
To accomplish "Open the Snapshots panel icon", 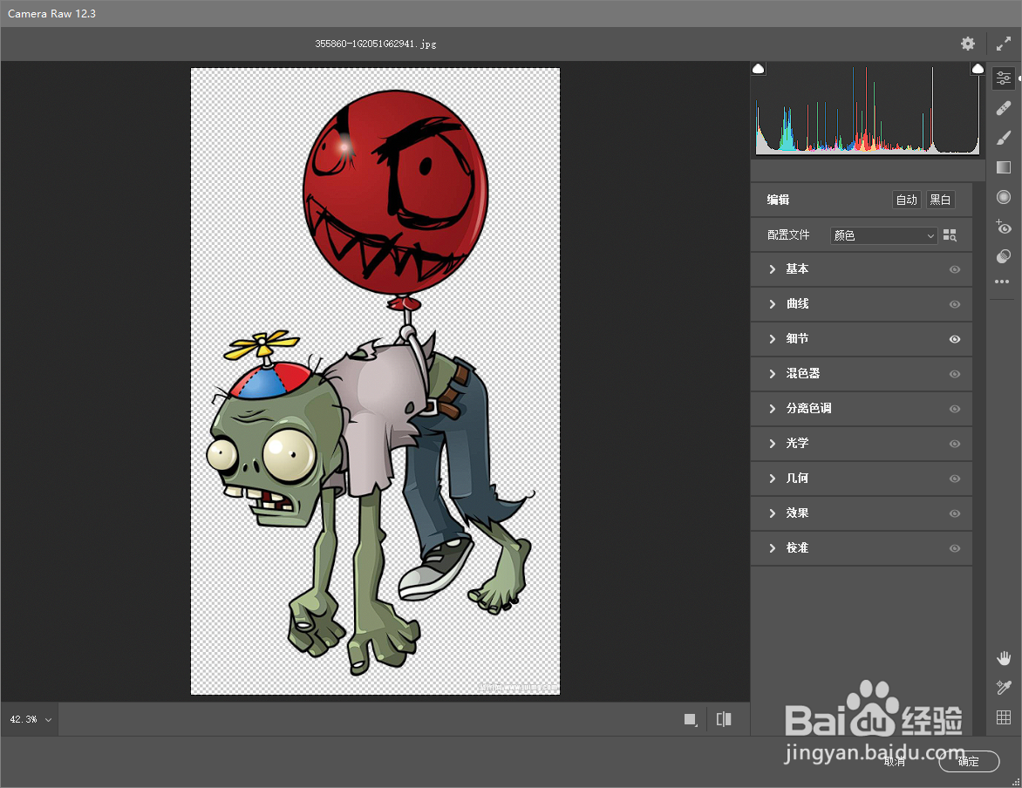I will pyautogui.click(x=1004, y=256).
